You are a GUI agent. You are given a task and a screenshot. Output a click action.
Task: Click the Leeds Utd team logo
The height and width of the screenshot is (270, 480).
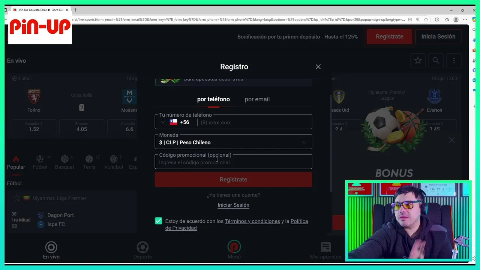point(339,97)
